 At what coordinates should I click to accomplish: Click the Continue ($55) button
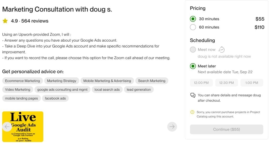coord(226,129)
